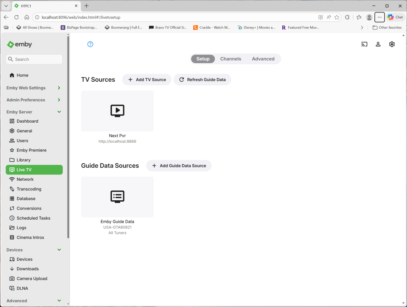The image size is (407, 307).
Task: Open Users page
Action: (34, 141)
